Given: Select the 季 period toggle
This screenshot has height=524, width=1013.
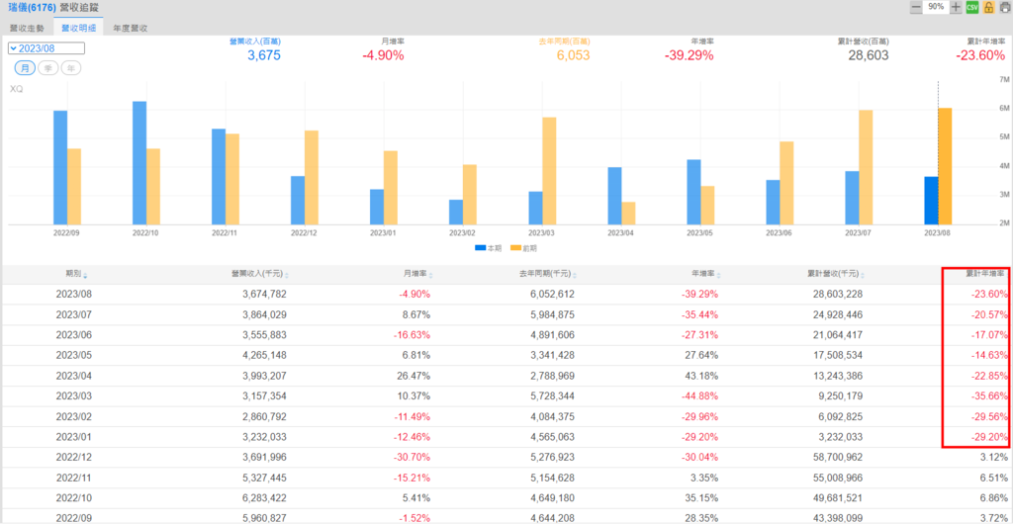Looking at the screenshot, I should click(48, 68).
